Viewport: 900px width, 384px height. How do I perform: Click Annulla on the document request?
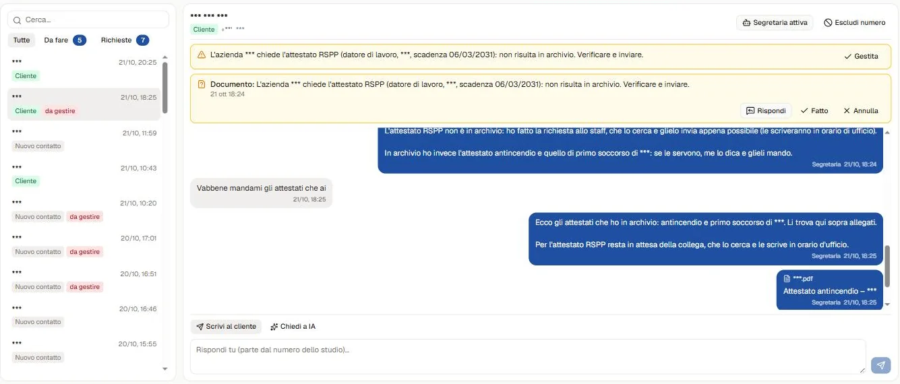point(861,110)
